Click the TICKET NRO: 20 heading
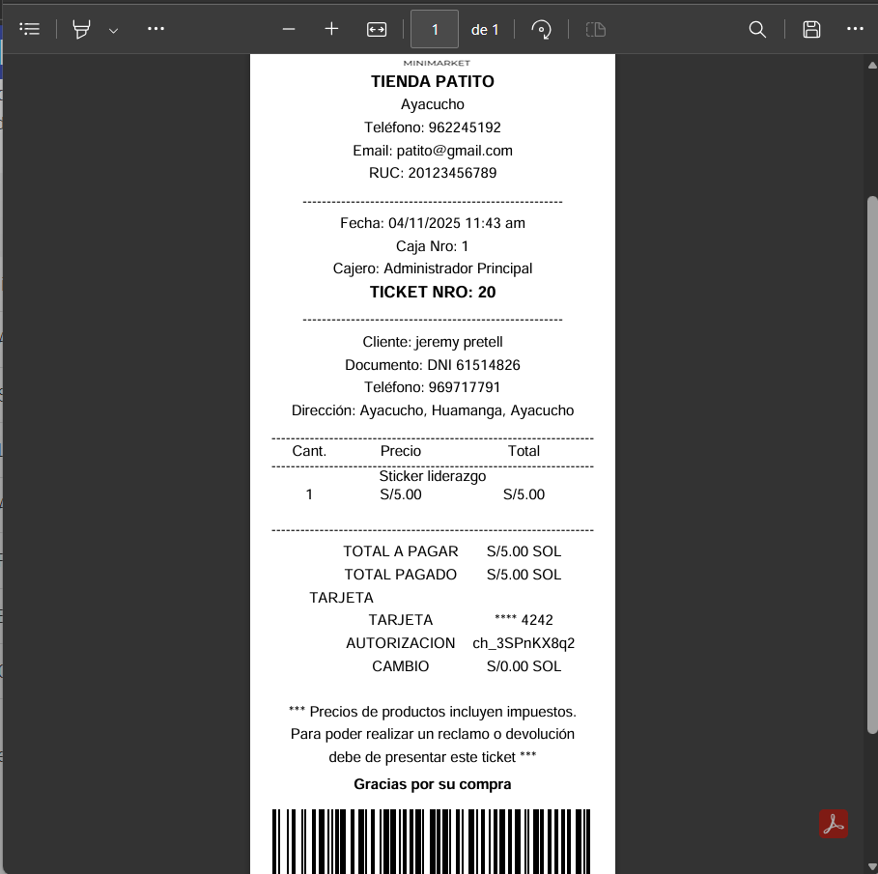Image resolution: width=878 pixels, height=874 pixels. click(x=433, y=292)
